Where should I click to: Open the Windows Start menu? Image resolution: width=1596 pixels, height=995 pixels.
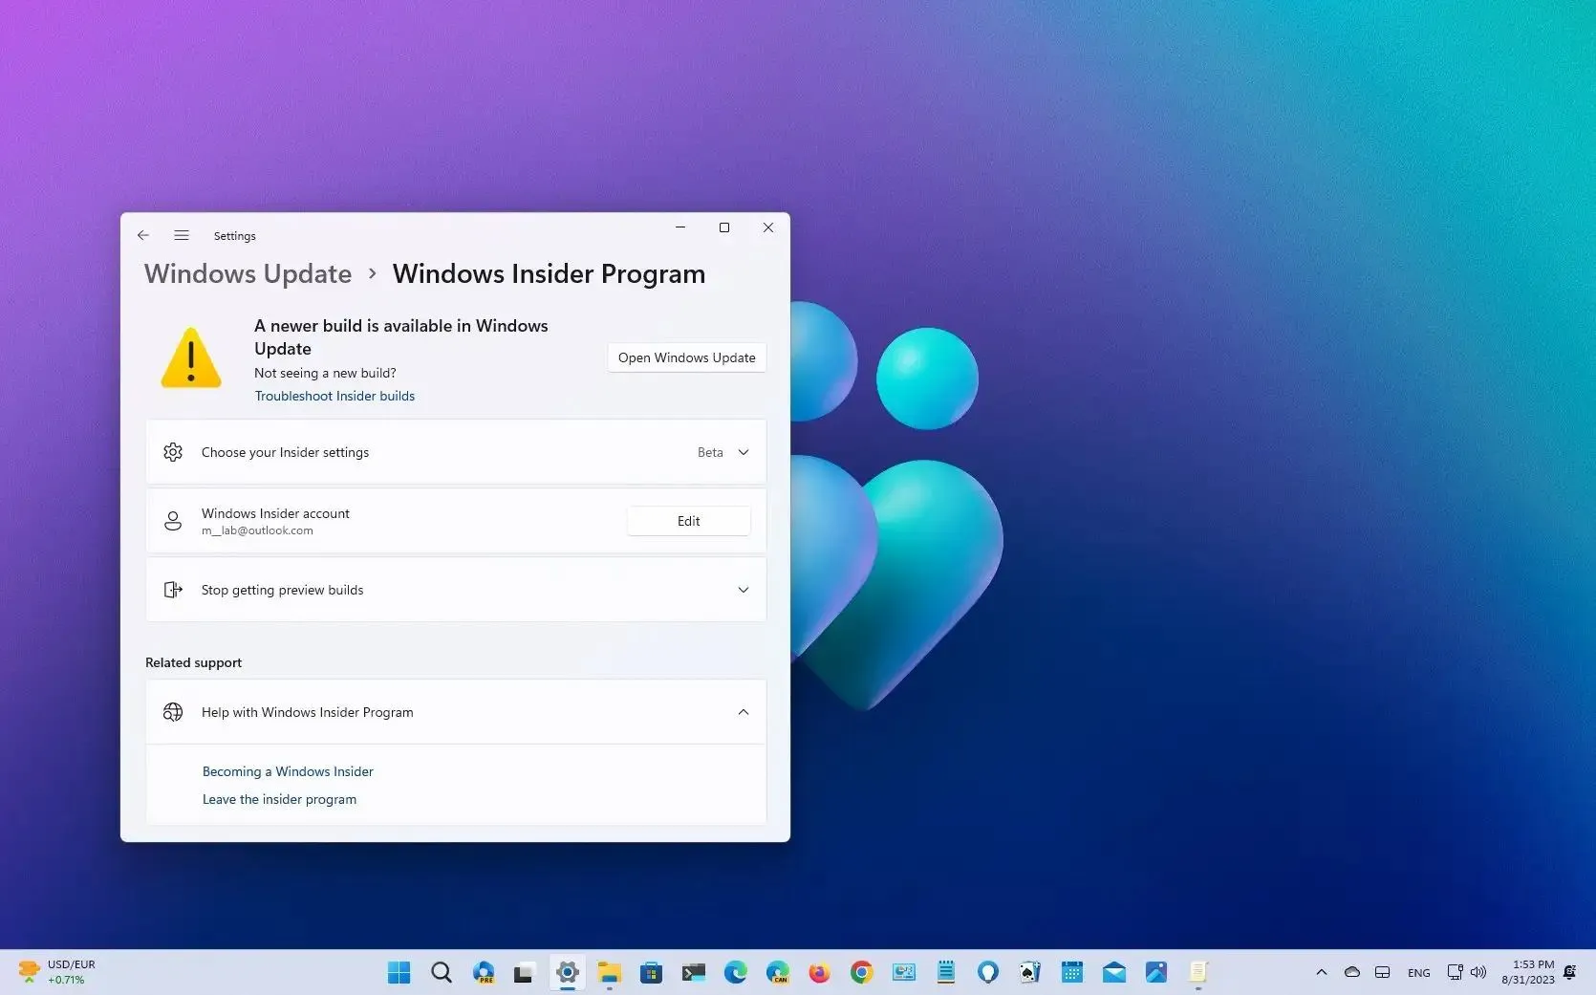tap(399, 973)
